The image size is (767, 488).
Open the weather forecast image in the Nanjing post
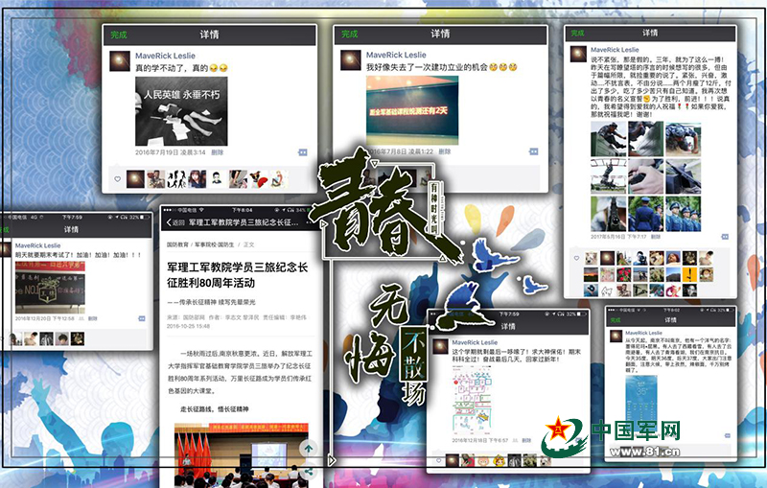[641, 404]
